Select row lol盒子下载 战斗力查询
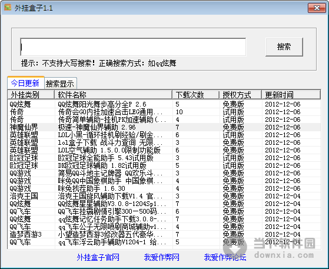Viewport: 329px width, 269px height. click(x=165, y=142)
